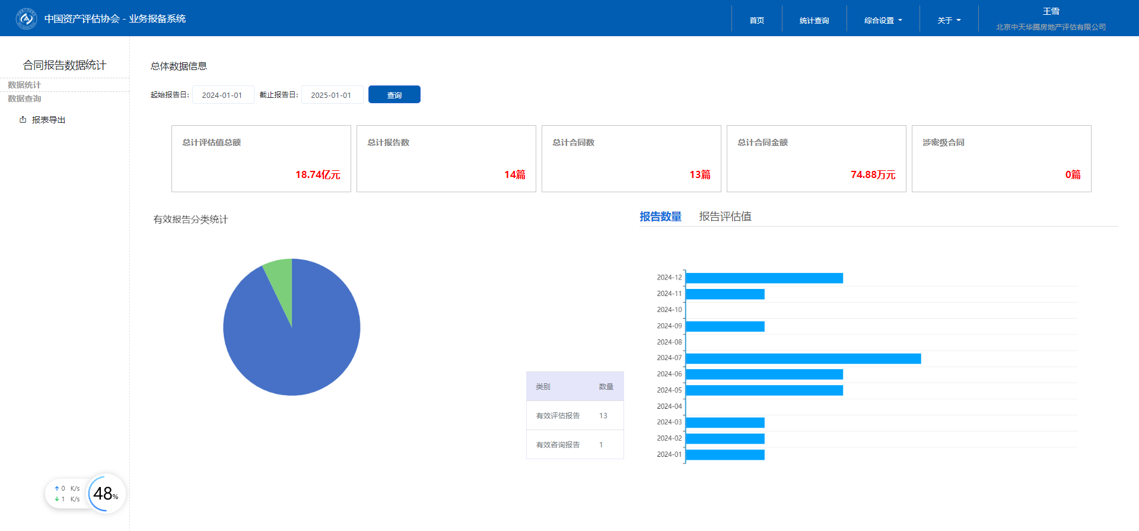Open the 综合设置 dropdown menu
The width and height of the screenshot is (1139, 531).
pos(883,20)
